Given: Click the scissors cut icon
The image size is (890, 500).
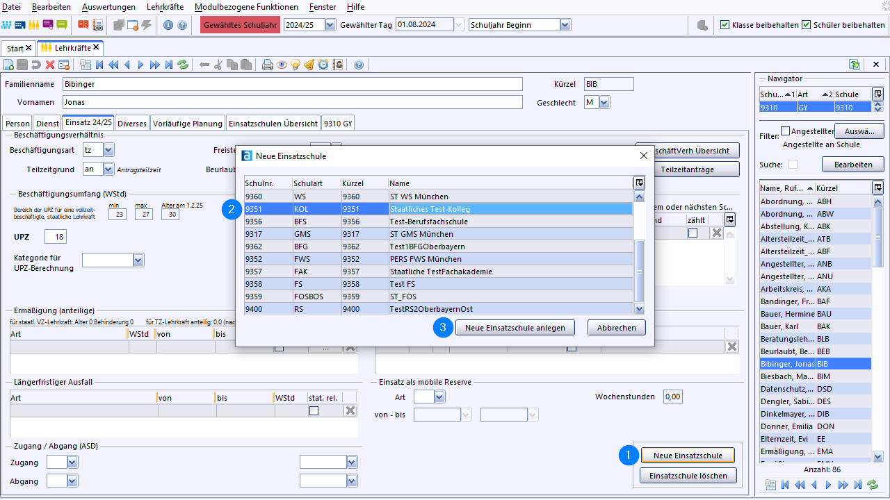Looking at the screenshot, I should tap(218, 65).
